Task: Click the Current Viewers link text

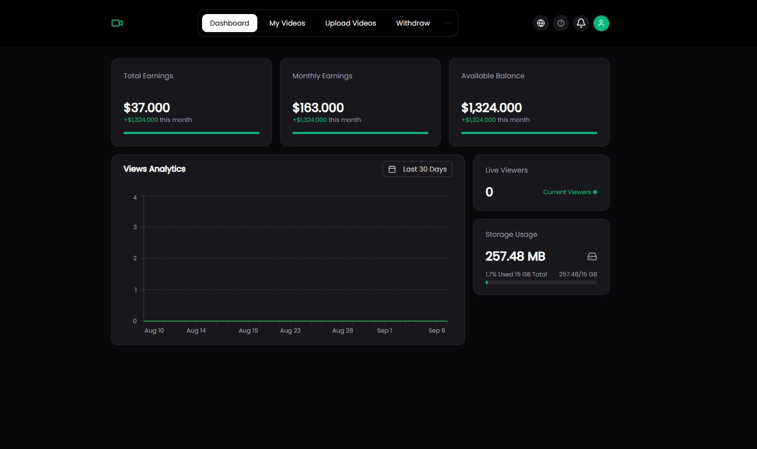Action: 566,192
